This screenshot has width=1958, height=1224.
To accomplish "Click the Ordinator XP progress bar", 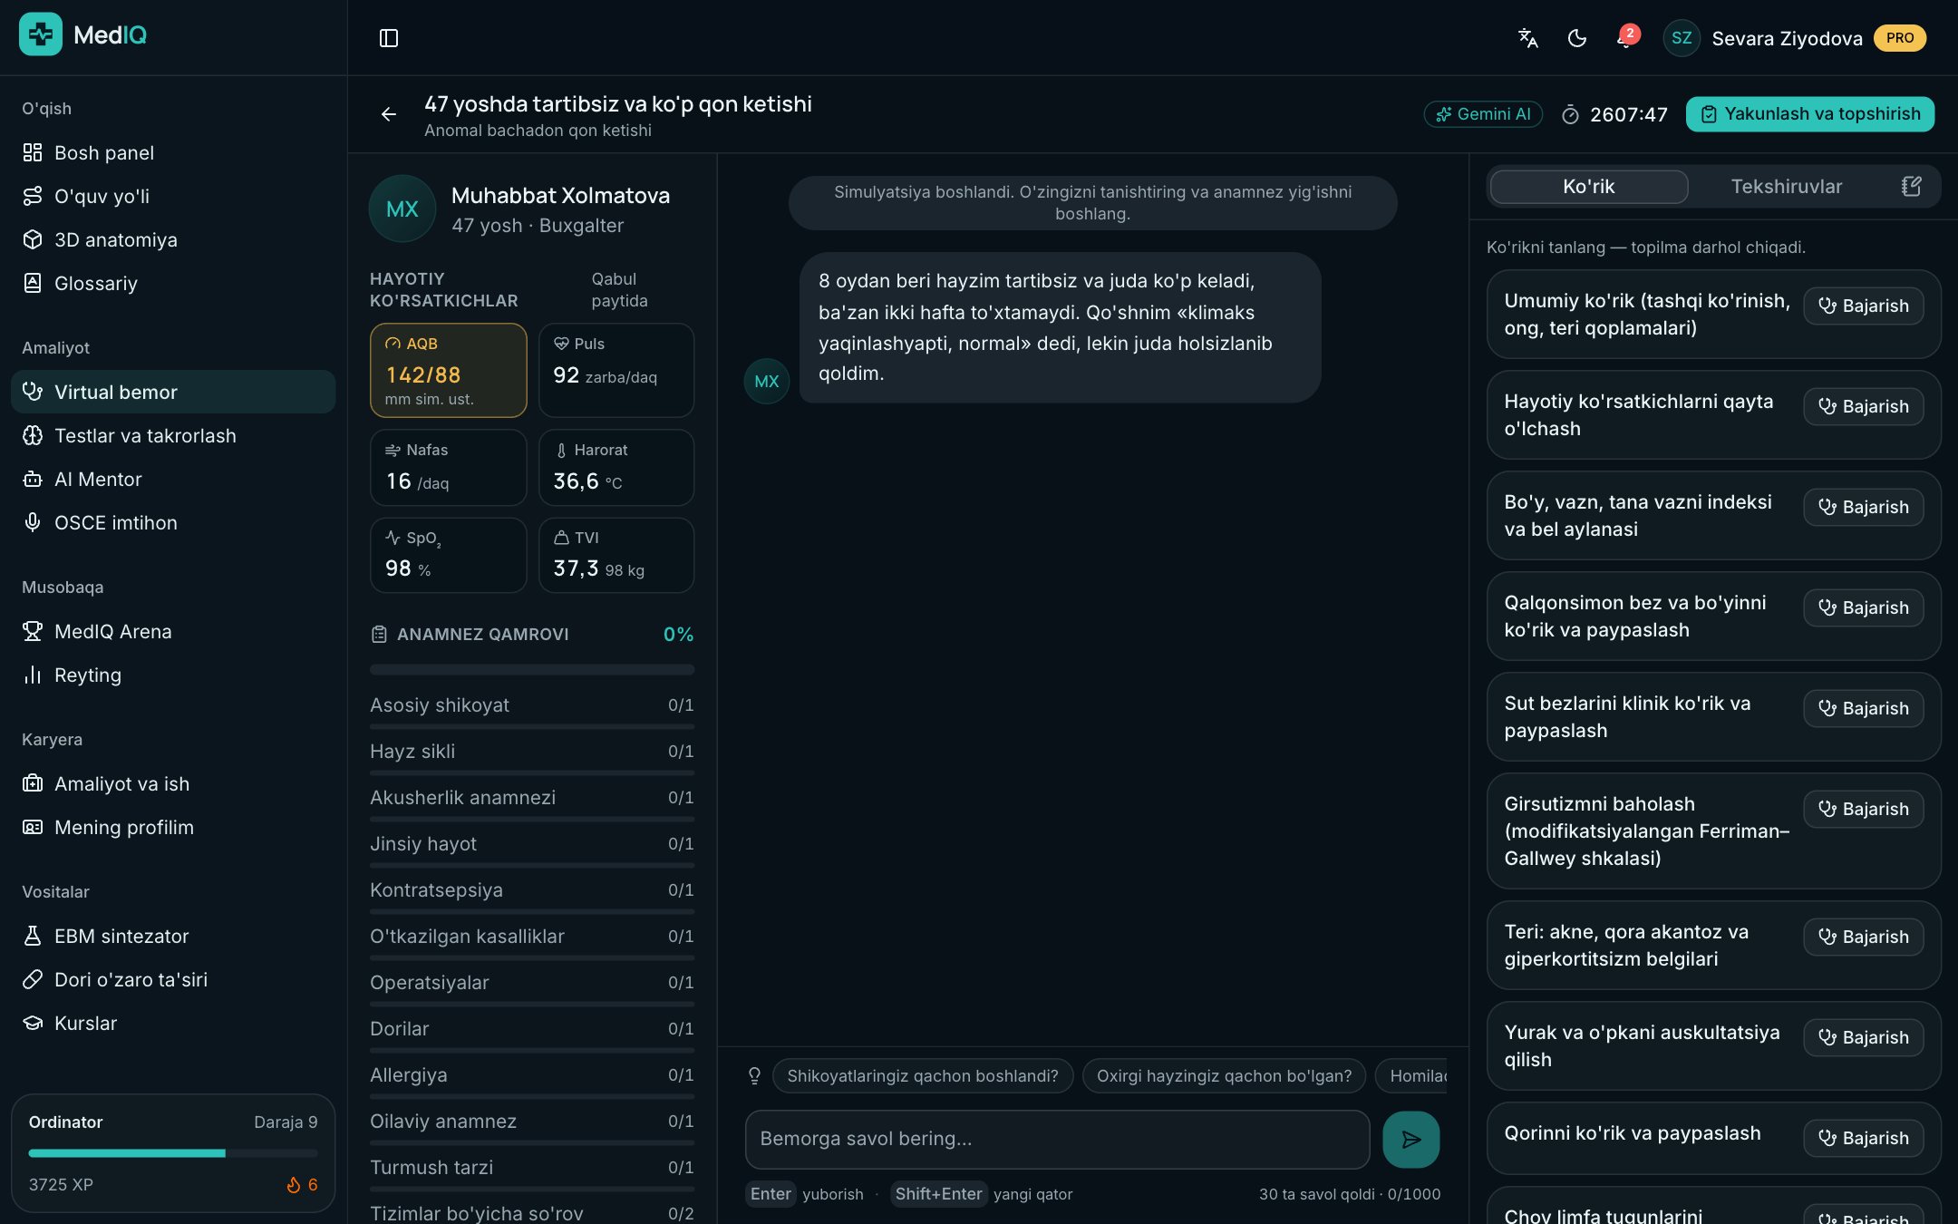I will (173, 1153).
